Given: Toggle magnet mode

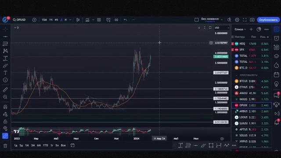Looking at the screenshot, I should click(x=5, y=107).
